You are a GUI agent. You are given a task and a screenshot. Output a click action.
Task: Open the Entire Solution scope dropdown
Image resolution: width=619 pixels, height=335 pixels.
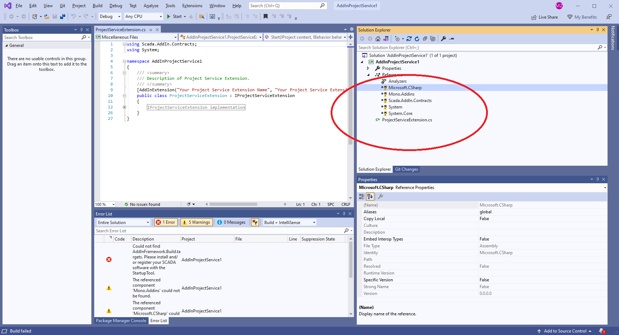pos(123,222)
